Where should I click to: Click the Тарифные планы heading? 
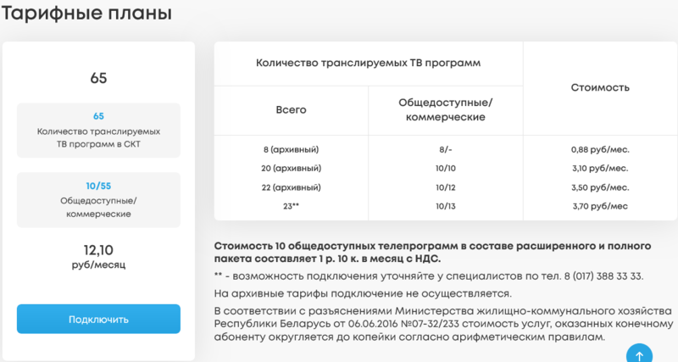[x=86, y=14]
